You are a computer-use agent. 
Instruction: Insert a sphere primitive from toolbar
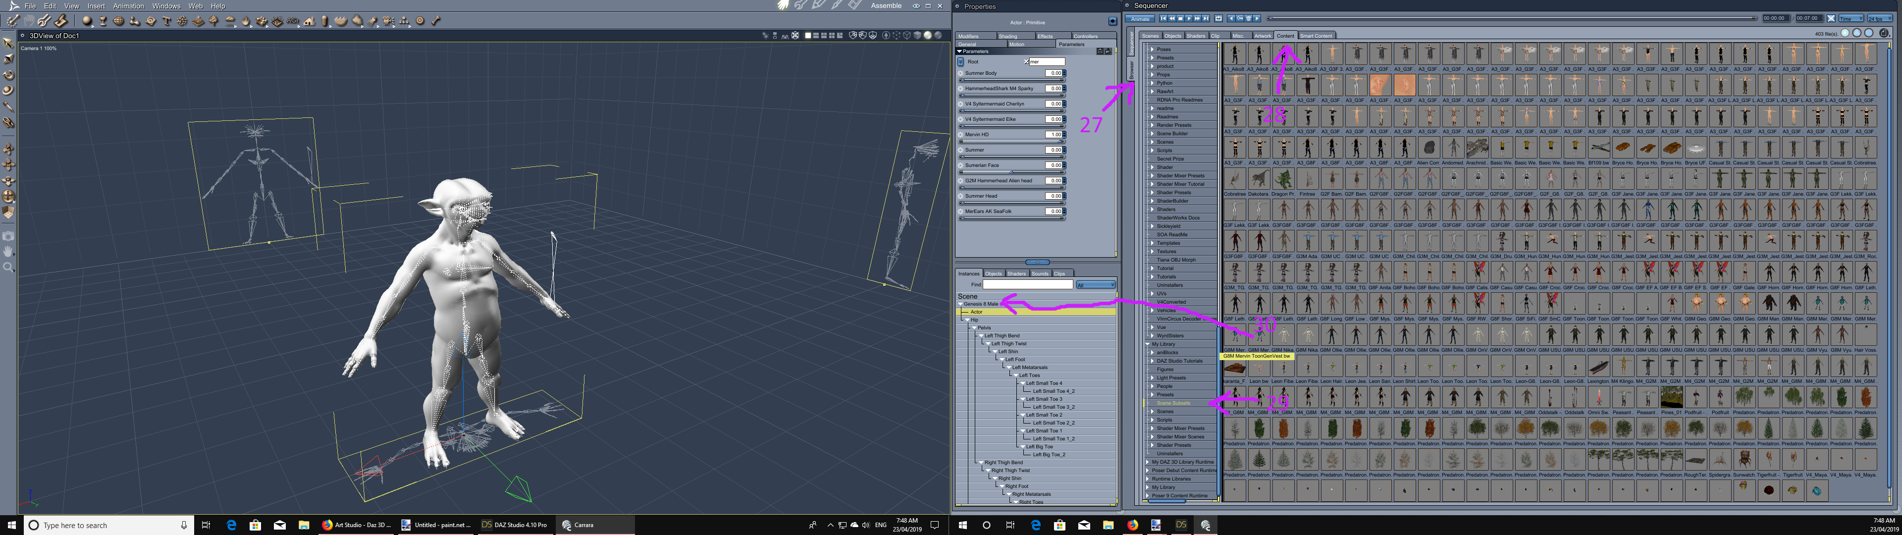coord(86,21)
